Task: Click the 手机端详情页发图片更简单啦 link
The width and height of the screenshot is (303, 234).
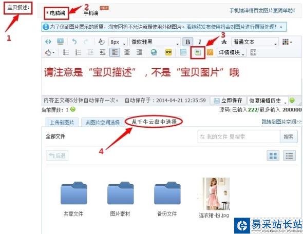Action: point(262,11)
